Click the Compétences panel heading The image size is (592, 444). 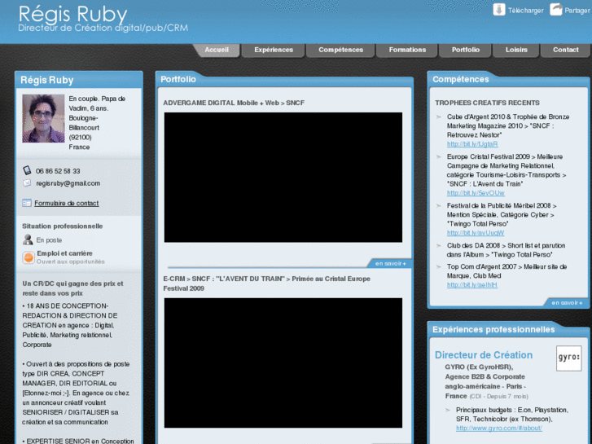461,79
